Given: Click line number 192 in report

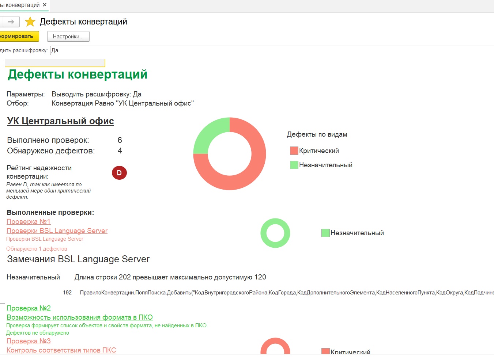Looking at the screenshot, I should pyautogui.click(x=67, y=293).
